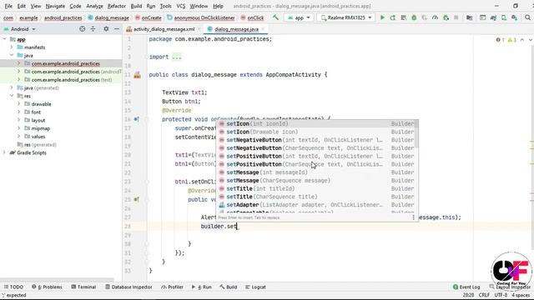Click the override gutter icon on line 16
534x300 pixels.
click(137, 119)
